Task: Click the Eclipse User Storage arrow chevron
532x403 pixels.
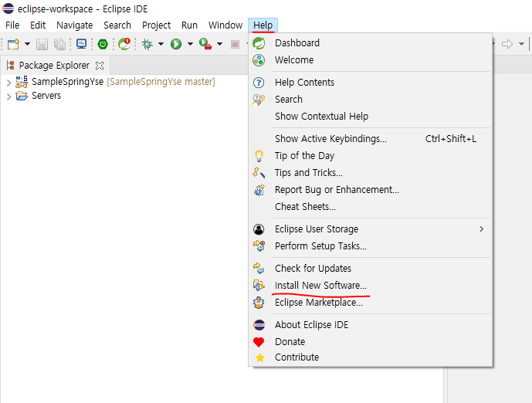Action: point(482,229)
